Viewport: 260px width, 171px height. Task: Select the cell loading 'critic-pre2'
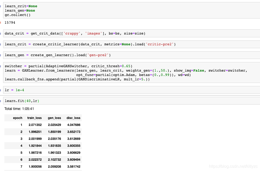click(x=132, y=44)
